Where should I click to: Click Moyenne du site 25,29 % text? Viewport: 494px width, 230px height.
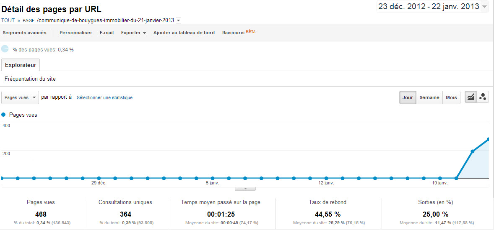(329, 223)
